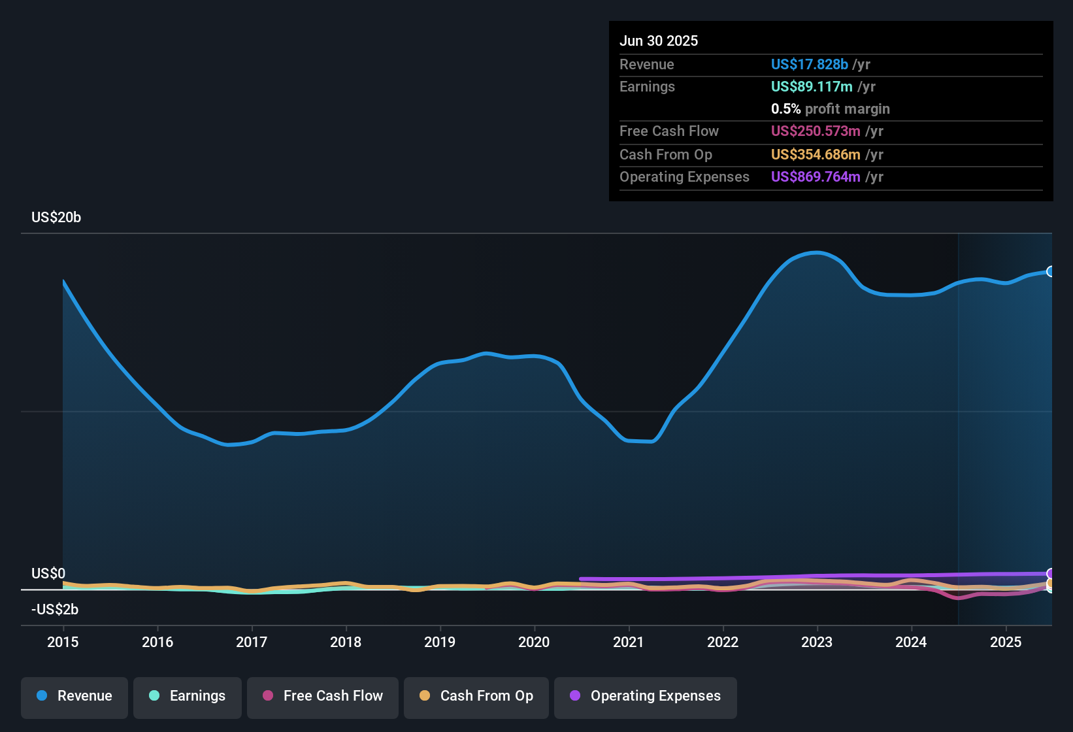
Task: Click the 0.5% profit margin text
Action: pyautogui.click(x=831, y=109)
